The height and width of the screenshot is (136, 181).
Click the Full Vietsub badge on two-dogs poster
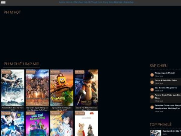pyautogui.click(x=80, y=113)
